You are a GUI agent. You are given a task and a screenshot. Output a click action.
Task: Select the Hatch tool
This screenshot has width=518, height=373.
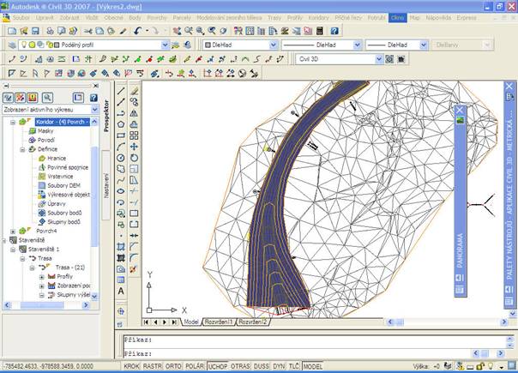pyautogui.click(x=121, y=247)
